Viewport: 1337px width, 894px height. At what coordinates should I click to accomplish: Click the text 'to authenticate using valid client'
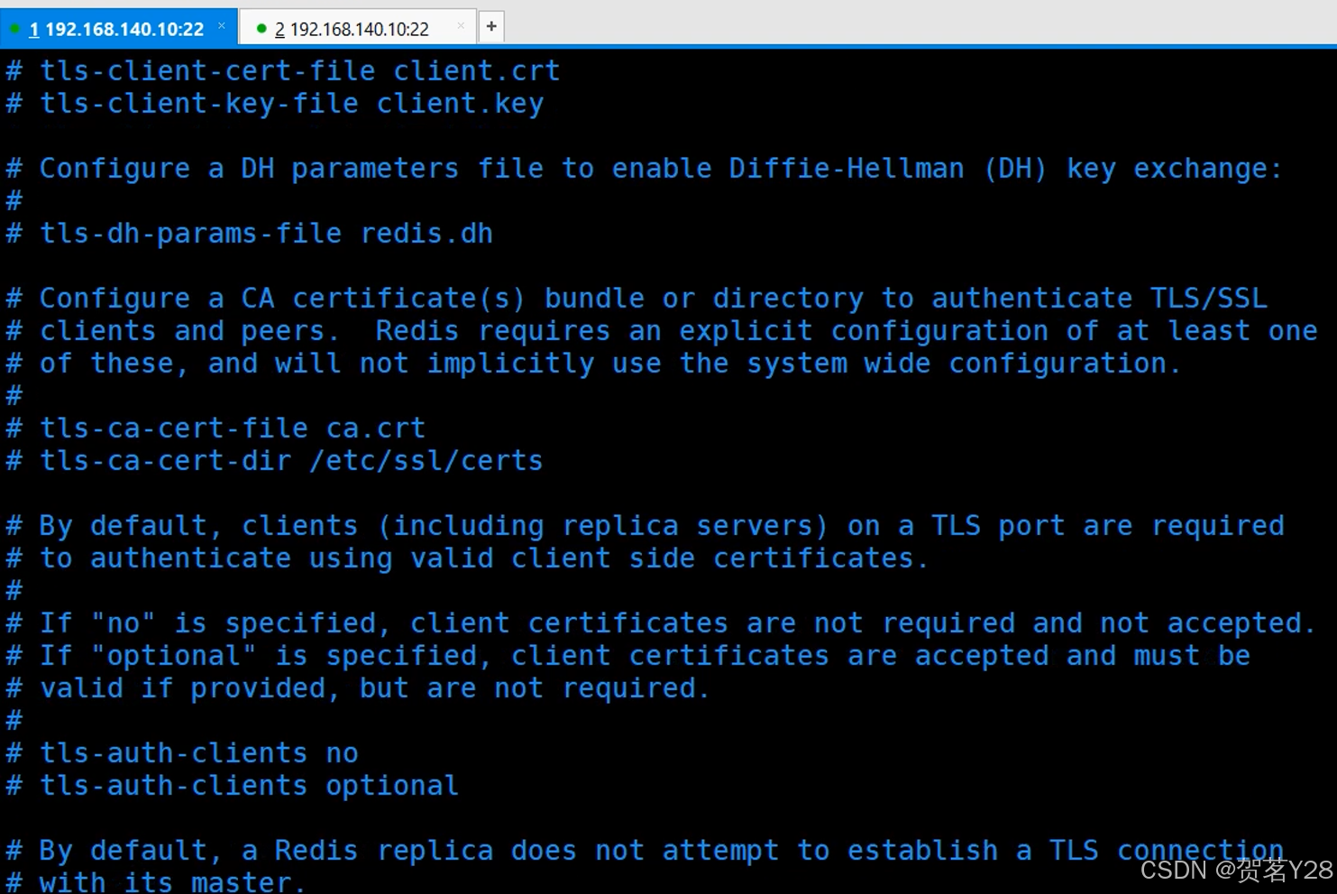coord(325,558)
